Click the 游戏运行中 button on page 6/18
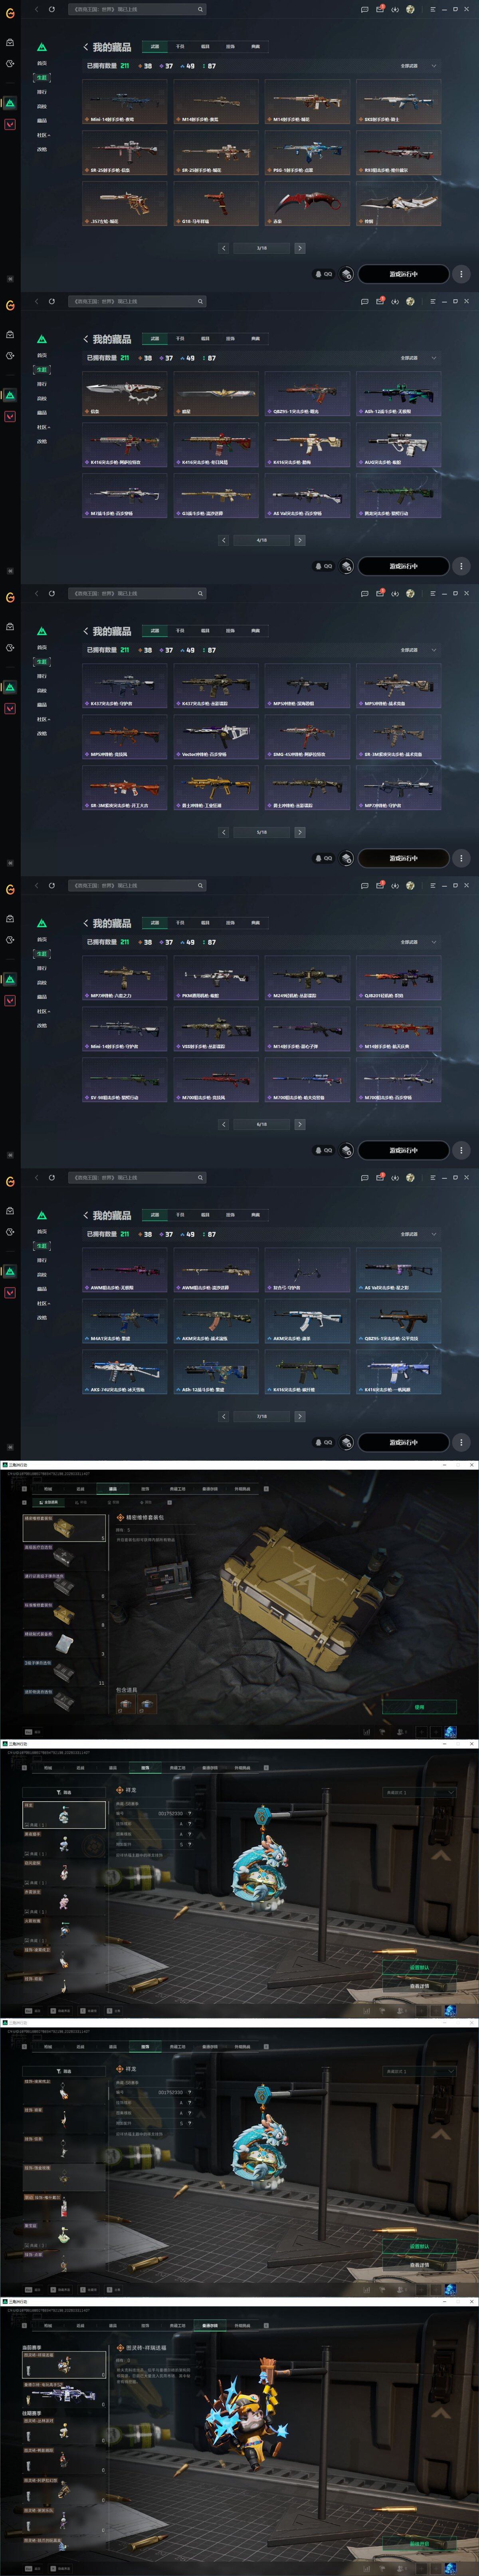Screen dimensions: 479x2576 coord(404,1150)
